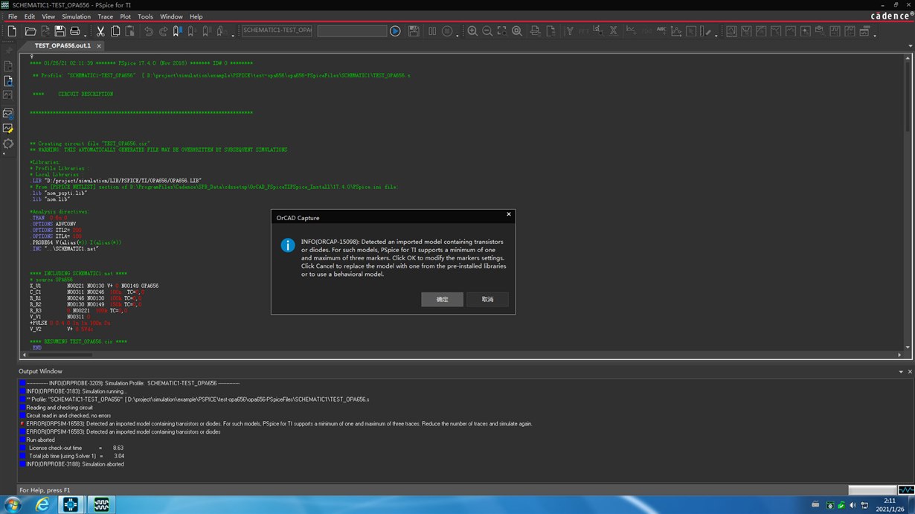The image size is (915, 514).
Task: Open the File menu
Action: [x=13, y=16]
